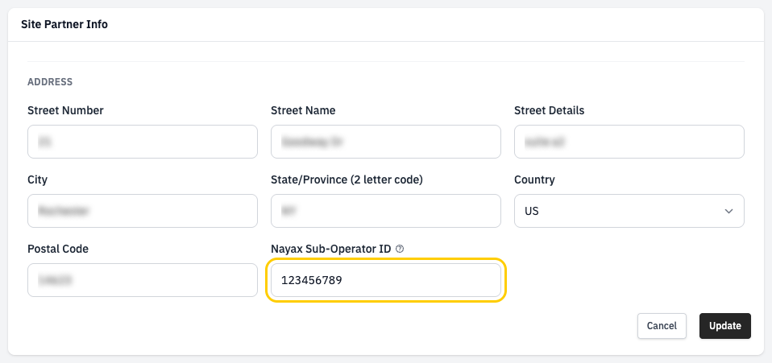Click the City label
Viewport: 772px width, 363px height.
(x=37, y=180)
